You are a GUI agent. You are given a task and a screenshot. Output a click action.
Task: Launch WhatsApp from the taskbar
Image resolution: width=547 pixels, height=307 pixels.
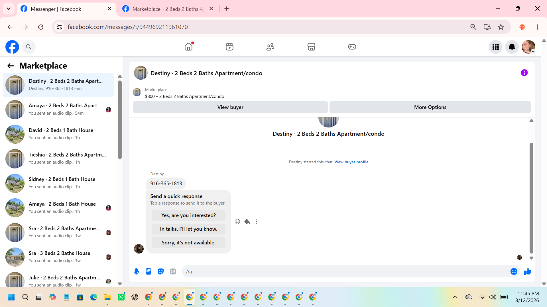[x=121, y=297]
